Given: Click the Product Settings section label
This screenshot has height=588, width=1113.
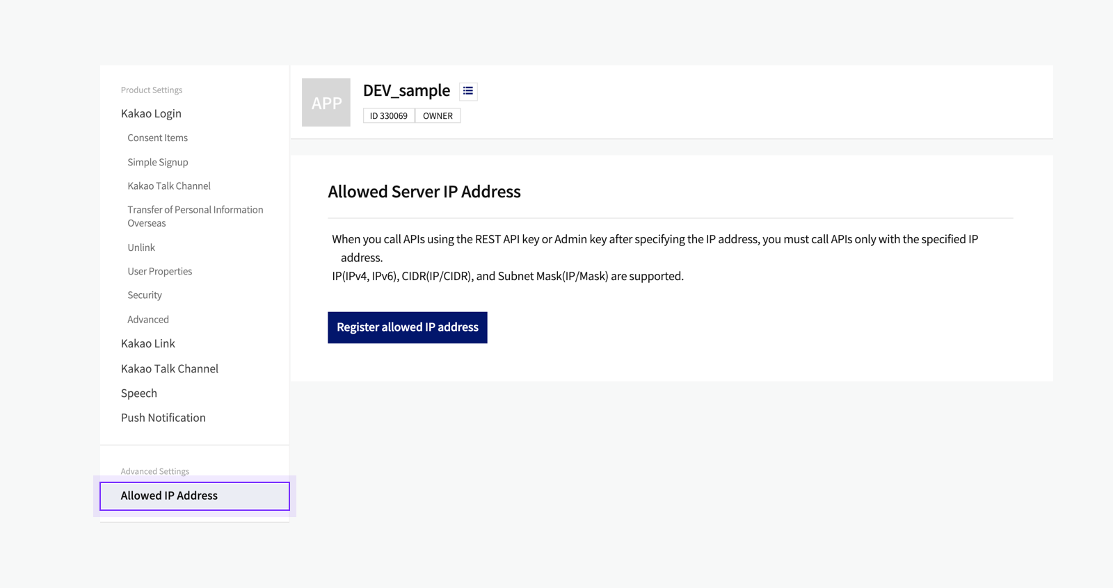Looking at the screenshot, I should click(152, 90).
